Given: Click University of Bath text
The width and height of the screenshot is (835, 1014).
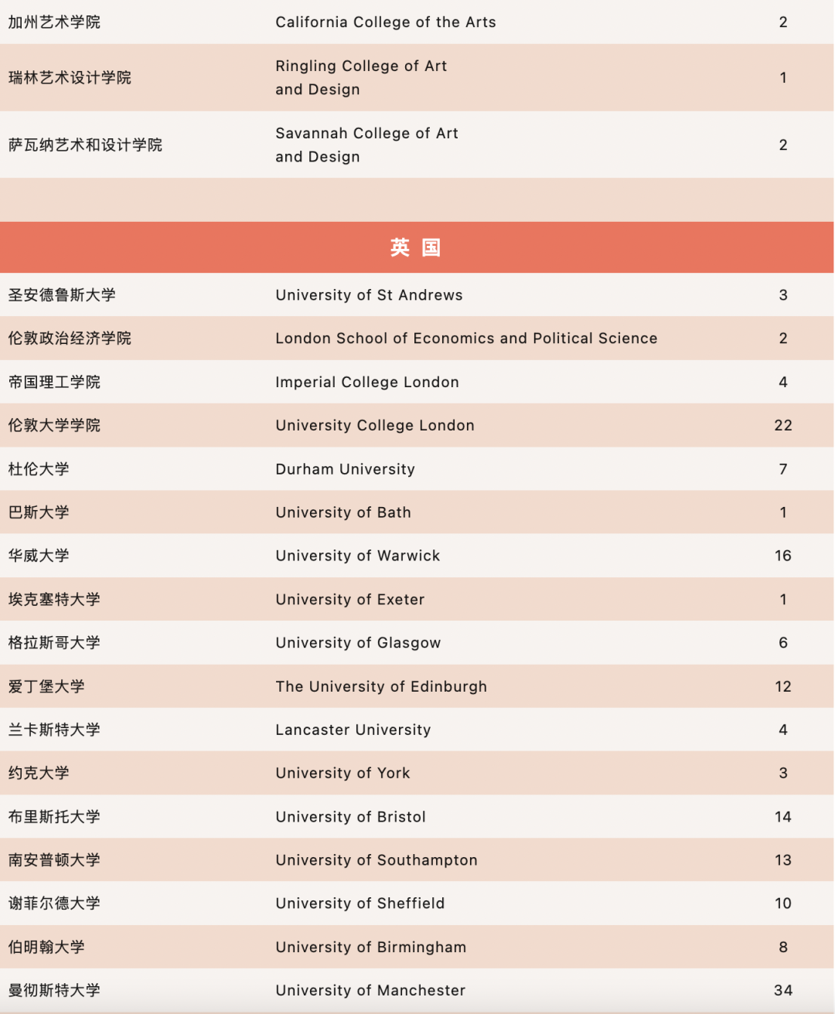Looking at the screenshot, I should [343, 512].
